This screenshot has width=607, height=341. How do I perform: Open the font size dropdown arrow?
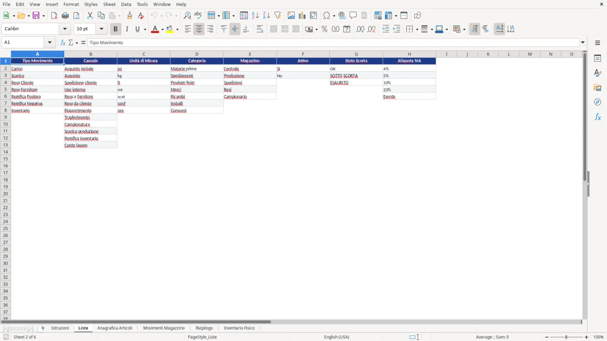(101, 29)
